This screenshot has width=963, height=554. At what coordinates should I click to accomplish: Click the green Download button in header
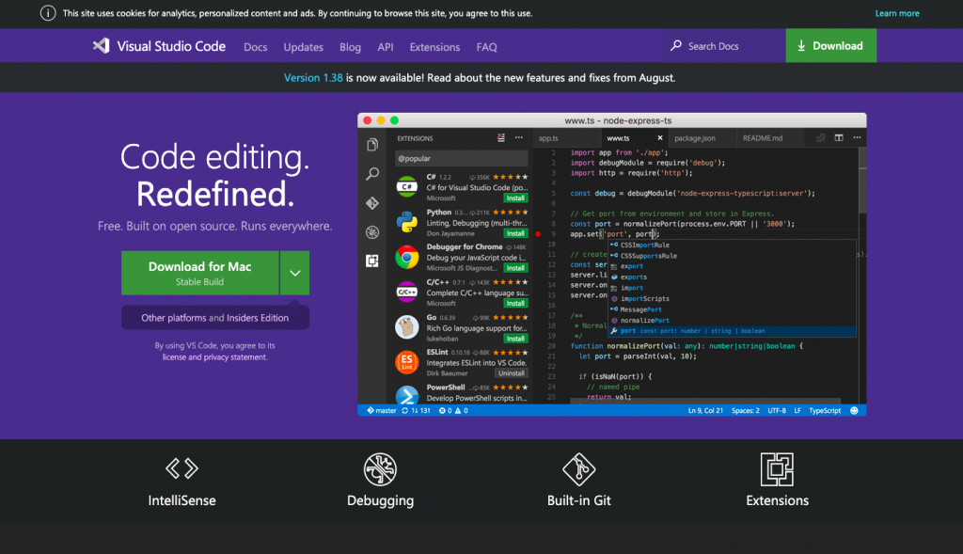831,45
